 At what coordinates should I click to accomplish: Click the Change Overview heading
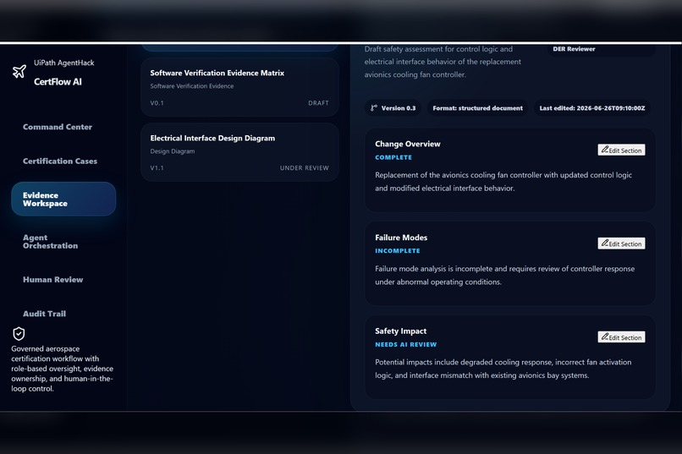point(408,144)
